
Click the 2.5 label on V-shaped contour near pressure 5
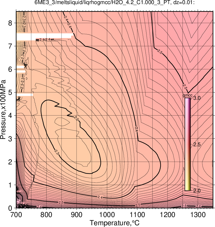pyautogui.click(x=185, y=86)
